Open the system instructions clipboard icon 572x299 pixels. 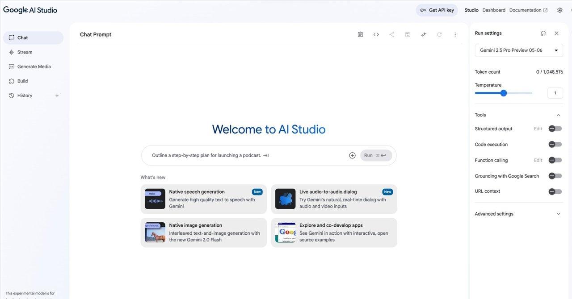360,34
